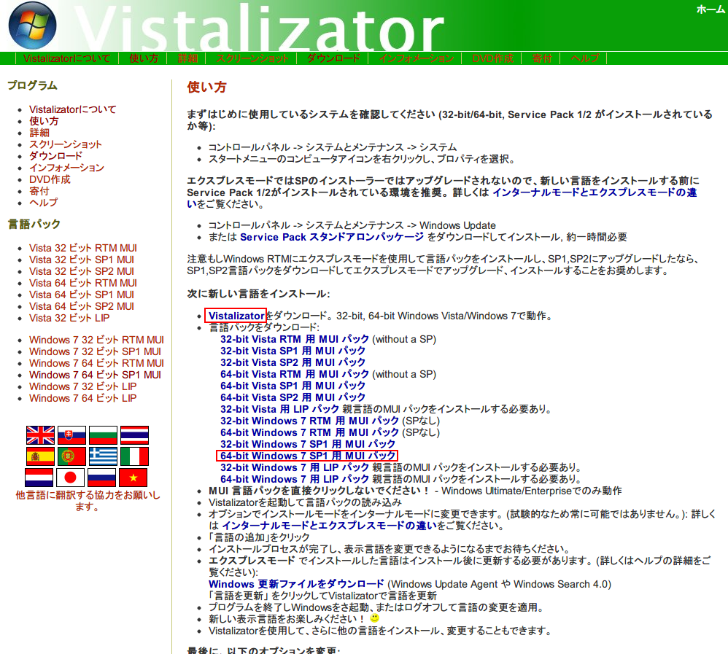Open 寄付 in the green navigation bar

(542, 58)
